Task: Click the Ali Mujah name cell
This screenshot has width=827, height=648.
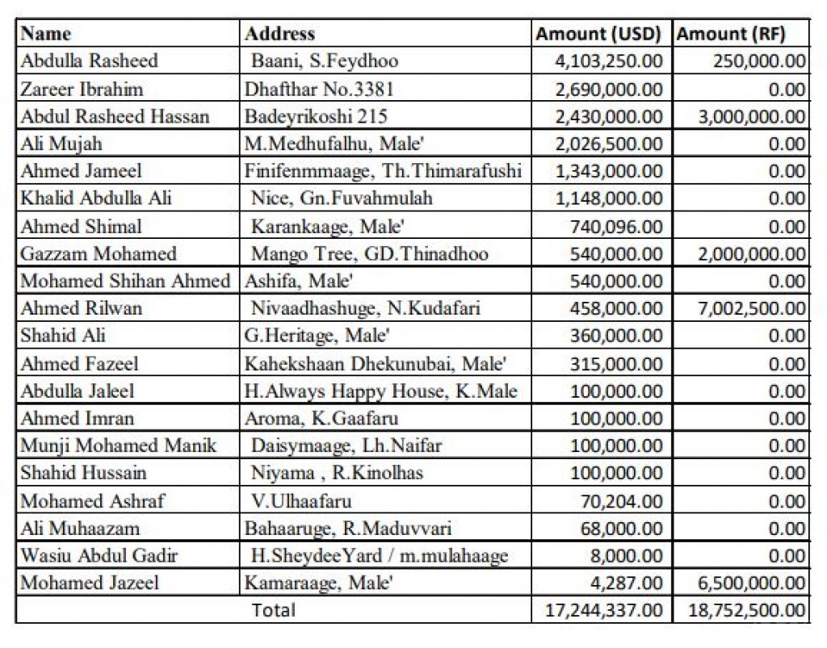Action: [x=128, y=143]
